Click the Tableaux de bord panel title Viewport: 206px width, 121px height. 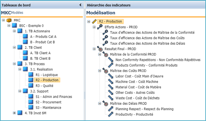click(16, 5)
